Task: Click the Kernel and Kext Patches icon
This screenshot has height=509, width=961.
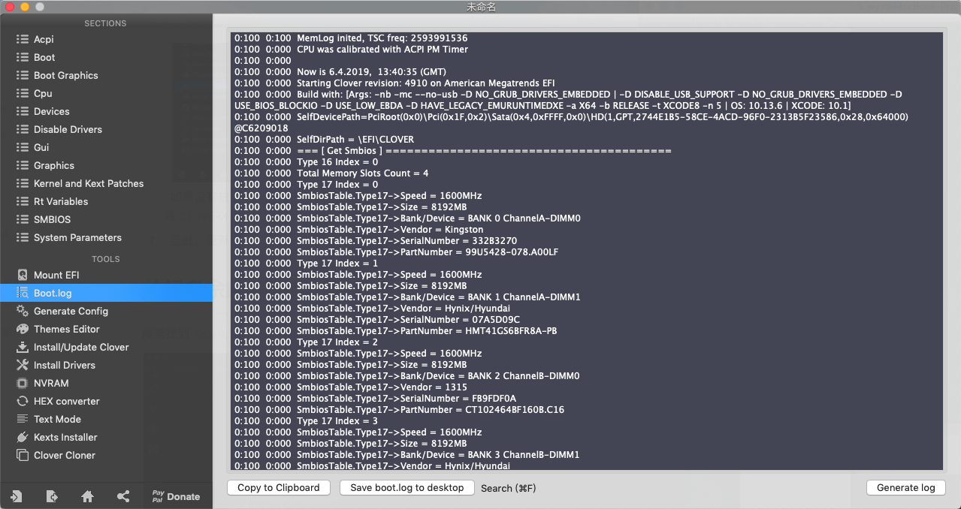Action: 22,183
